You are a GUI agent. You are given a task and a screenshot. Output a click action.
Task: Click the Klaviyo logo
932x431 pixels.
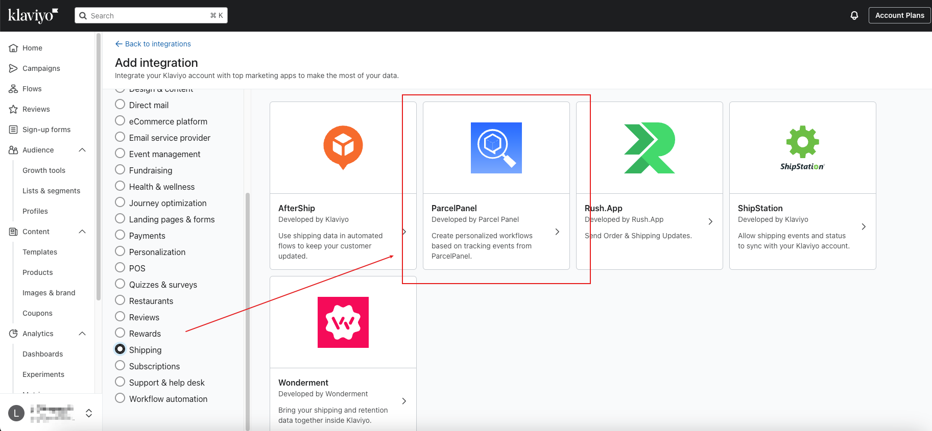coord(33,15)
